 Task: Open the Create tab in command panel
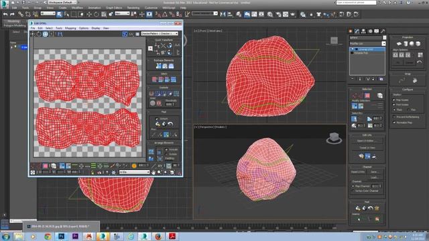coord(351,31)
